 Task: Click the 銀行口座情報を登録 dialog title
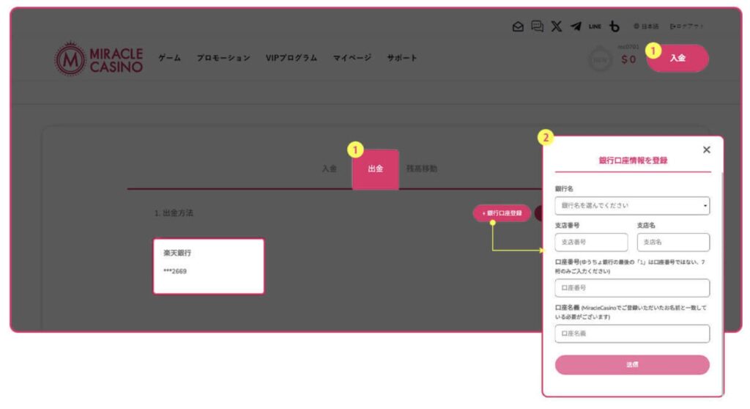pos(633,161)
